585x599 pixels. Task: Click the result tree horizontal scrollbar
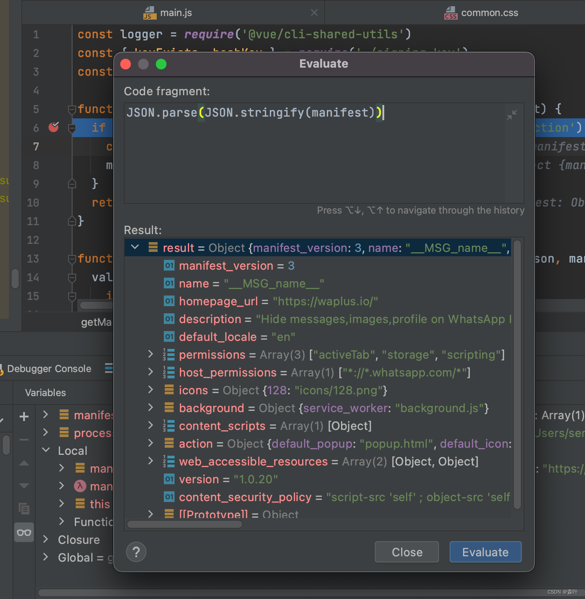[x=185, y=524]
